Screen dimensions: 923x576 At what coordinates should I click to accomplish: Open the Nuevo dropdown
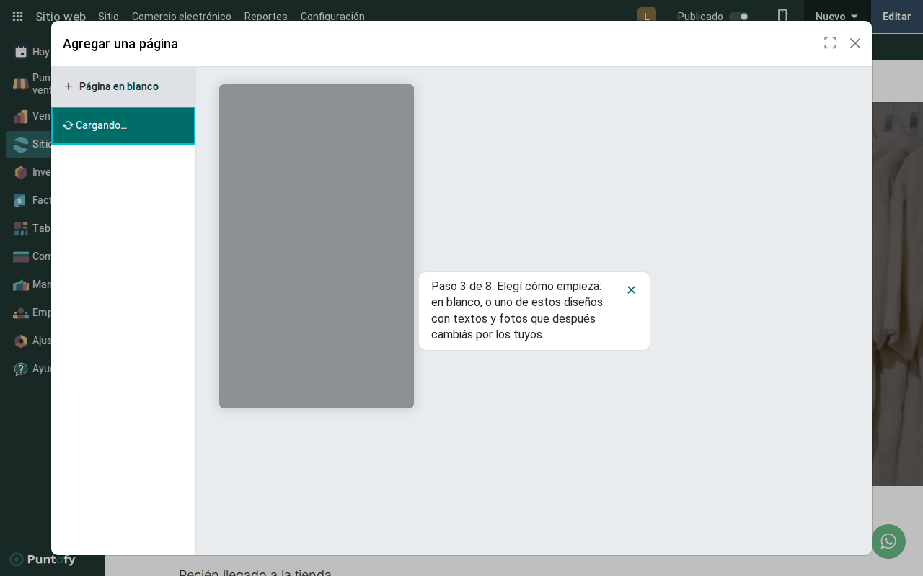[x=837, y=17]
